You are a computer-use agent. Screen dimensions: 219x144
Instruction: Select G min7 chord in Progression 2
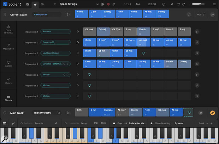pos(103,42)
